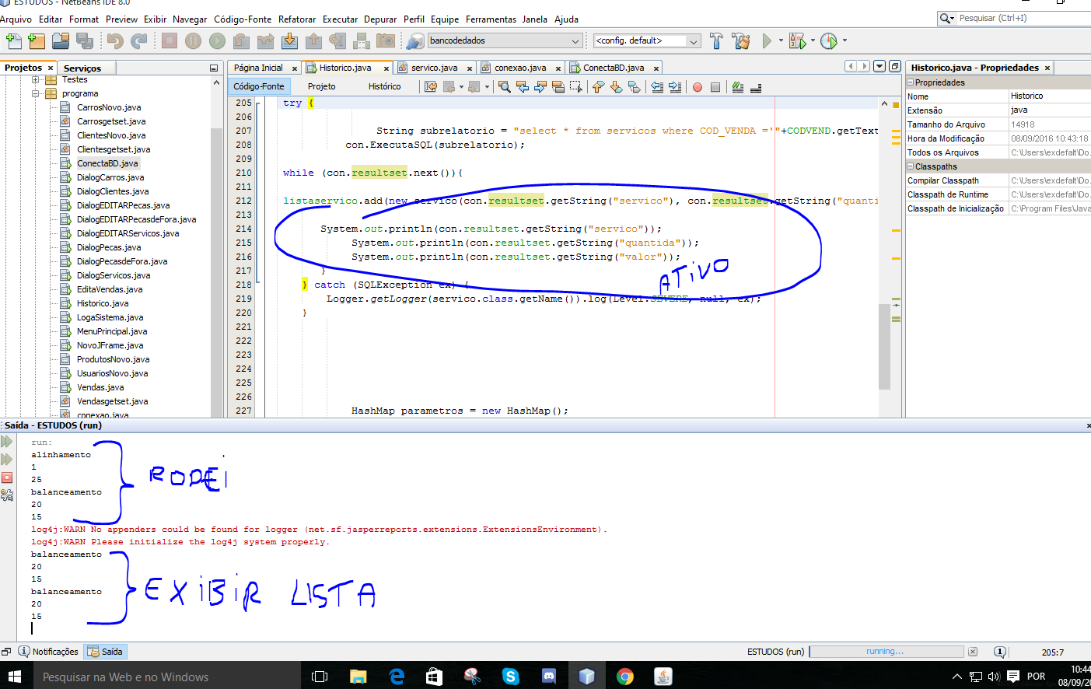Screen dimensions: 1091x689
Task: Clean and build with hammer-broom icon
Action: click(741, 40)
